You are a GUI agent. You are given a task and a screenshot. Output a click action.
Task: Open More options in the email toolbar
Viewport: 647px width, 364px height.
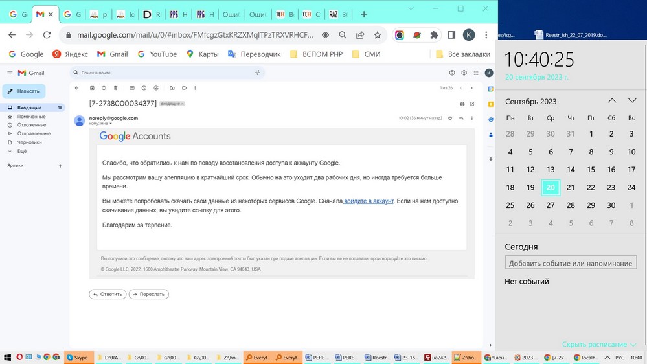click(x=195, y=88)
